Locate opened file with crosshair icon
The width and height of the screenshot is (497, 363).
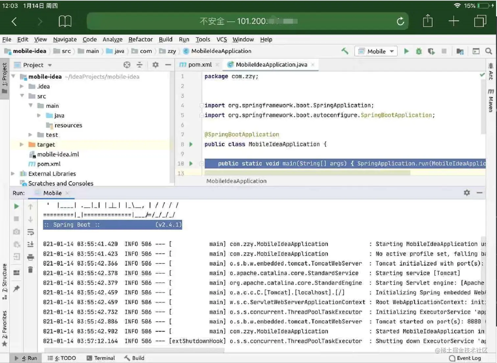tap(127, 65)
